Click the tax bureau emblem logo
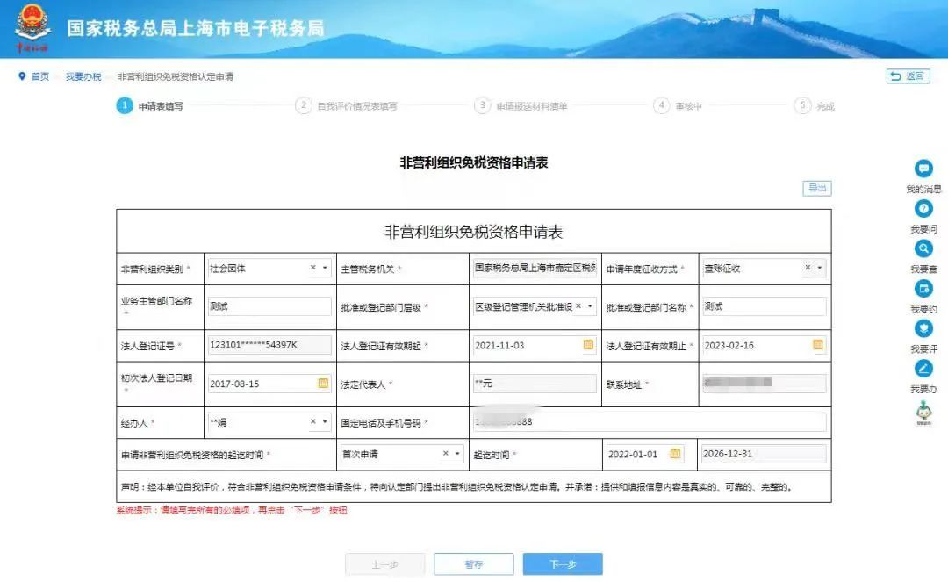The width and height of the screenshot is (948, 582). [32, 28]
